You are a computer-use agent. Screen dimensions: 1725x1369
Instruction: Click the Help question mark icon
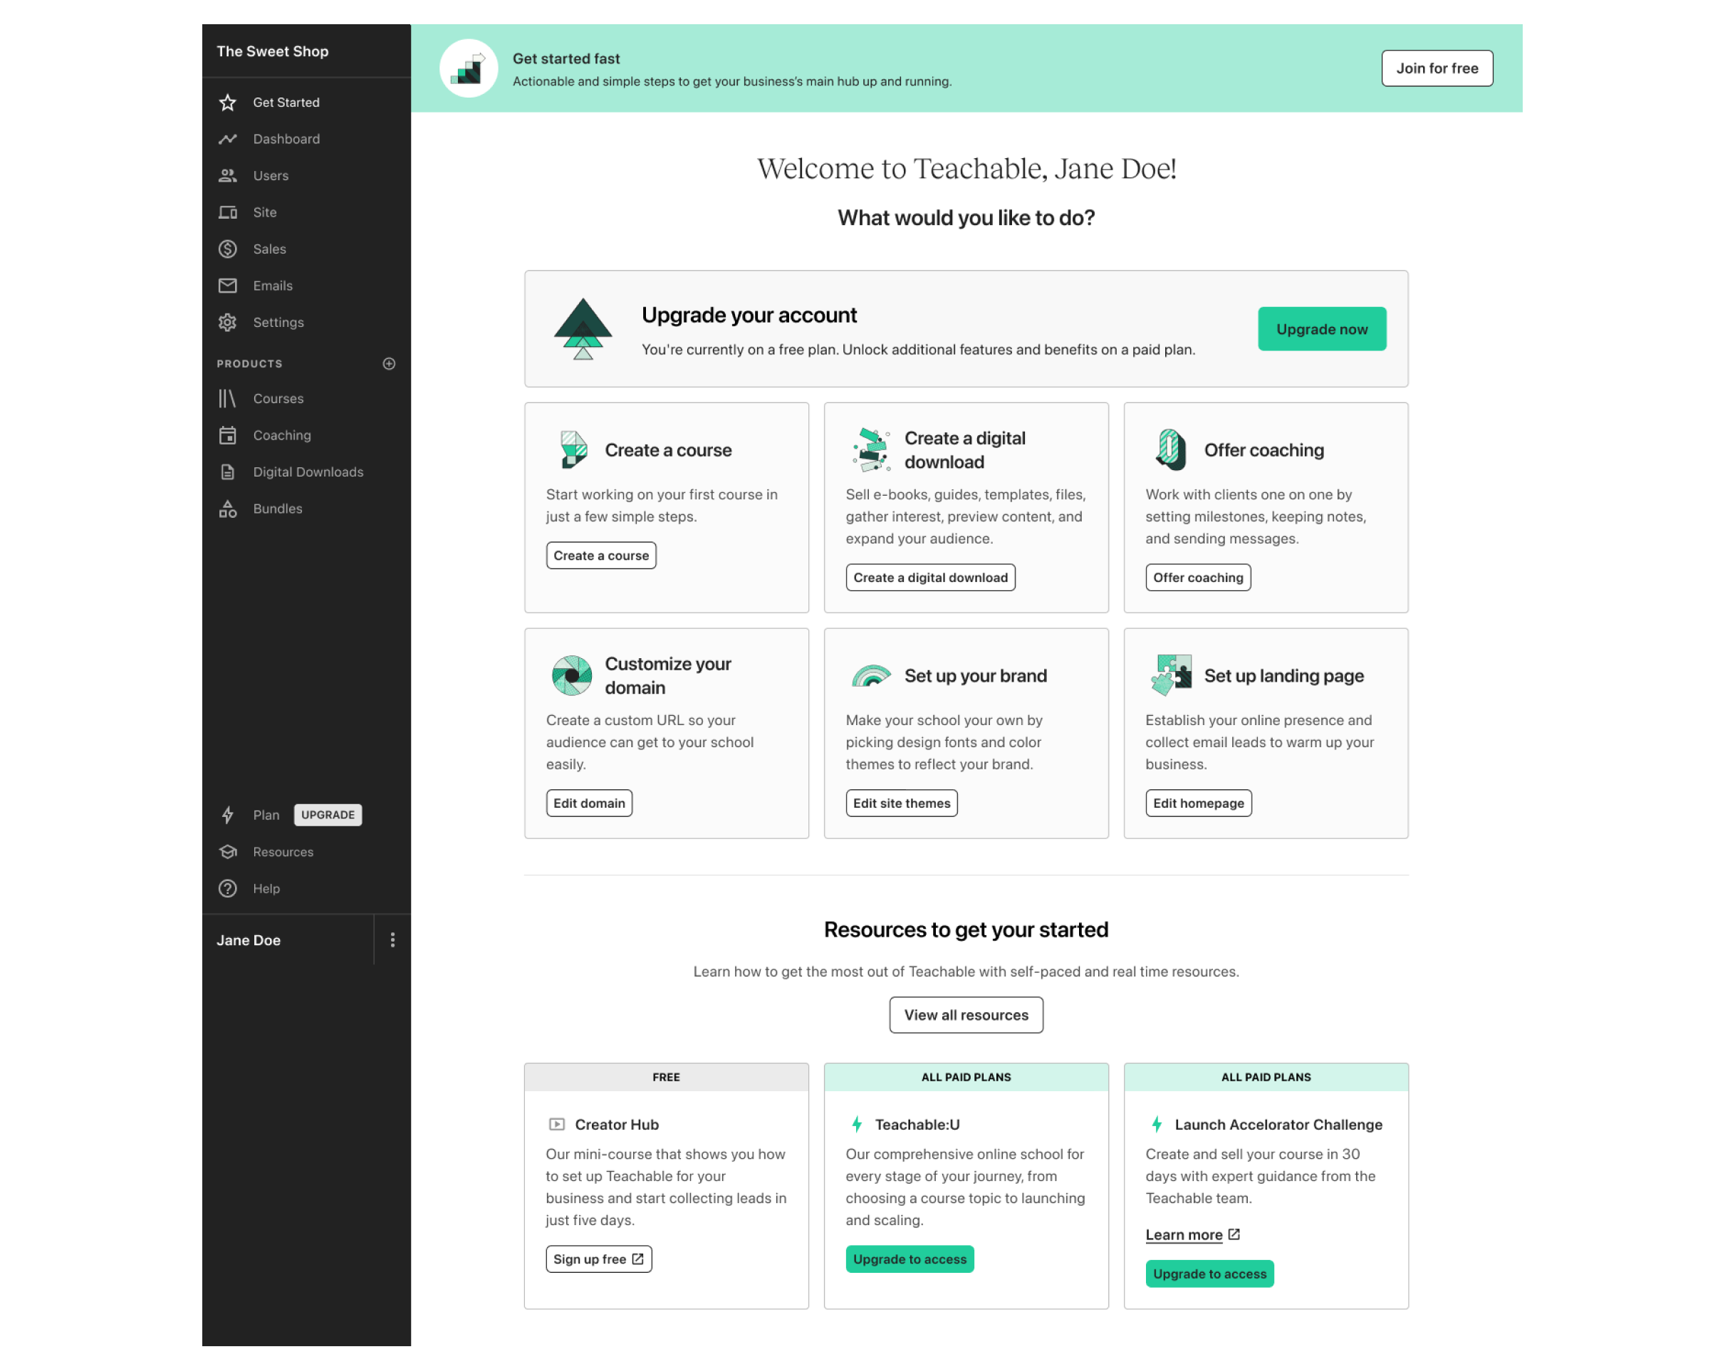(x=228, y=889)
